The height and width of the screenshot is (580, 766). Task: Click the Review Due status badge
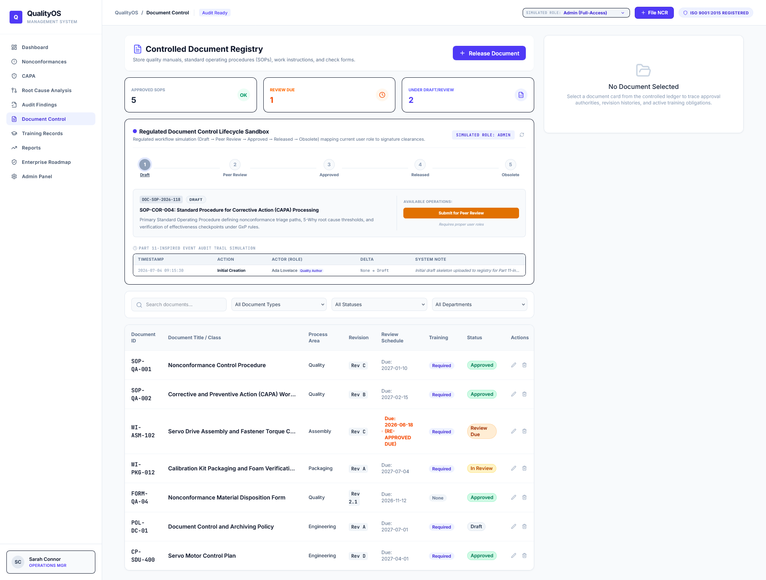(x=482, y=431)
